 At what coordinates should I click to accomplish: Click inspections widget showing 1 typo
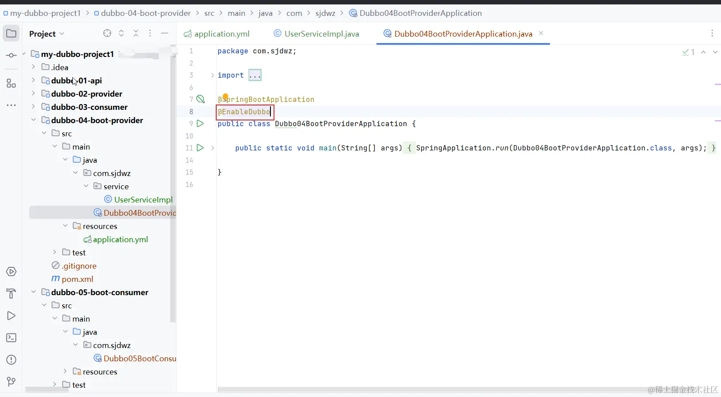tap(688, 52)
